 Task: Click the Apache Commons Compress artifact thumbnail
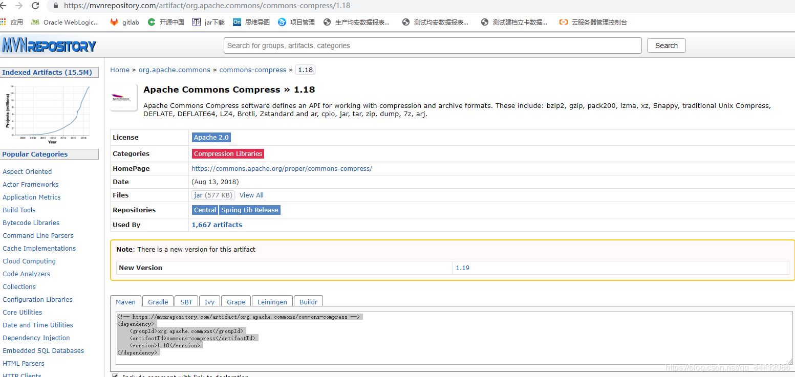point(123,97)
